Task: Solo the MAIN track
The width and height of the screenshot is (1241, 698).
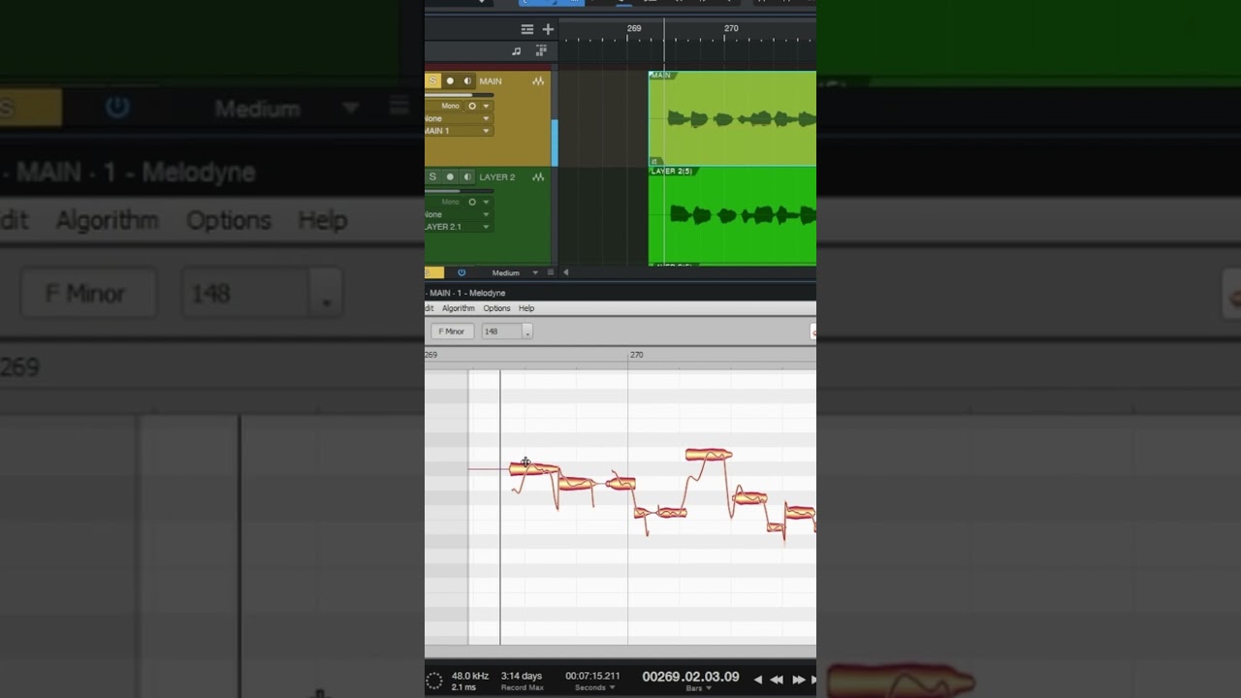Action: coord(432,81)
